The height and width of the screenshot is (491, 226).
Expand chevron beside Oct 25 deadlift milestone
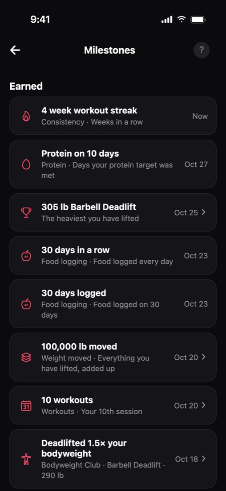pyautogui.click(x=204, y=212)
